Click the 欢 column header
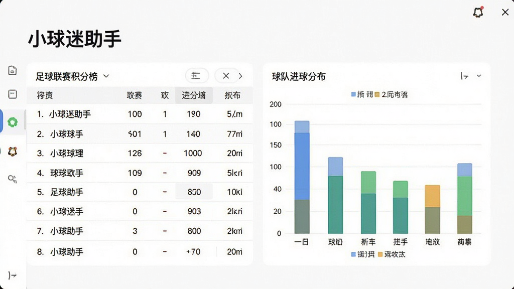The image size is (514, 289). coord(165,95)
